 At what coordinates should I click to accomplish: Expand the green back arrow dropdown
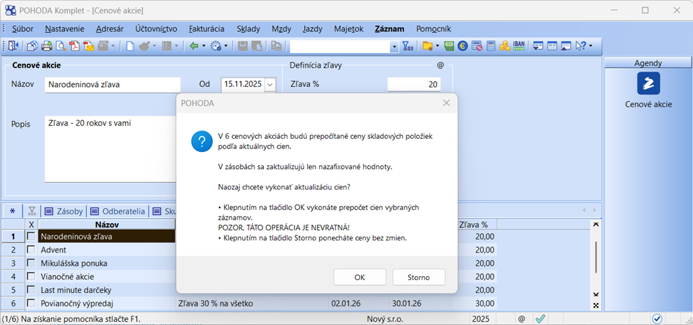[203, 46]
